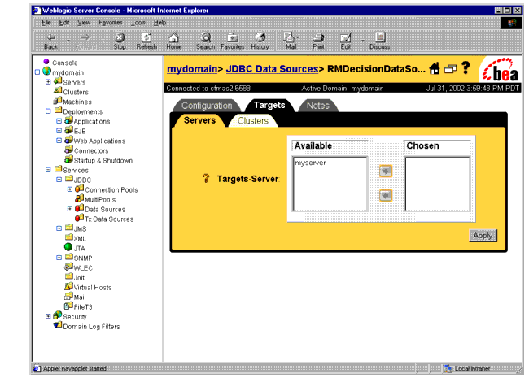The image size is (529, 382).
Task: Stop page loading with Stop button
Action: [x=120, y=41]
